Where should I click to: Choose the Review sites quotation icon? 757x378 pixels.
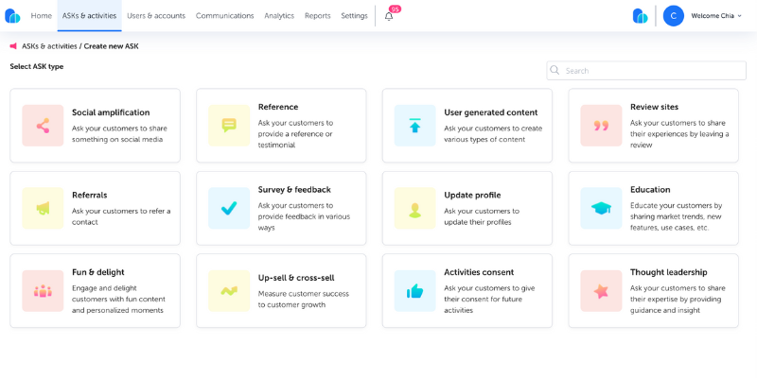coord(601,126)
